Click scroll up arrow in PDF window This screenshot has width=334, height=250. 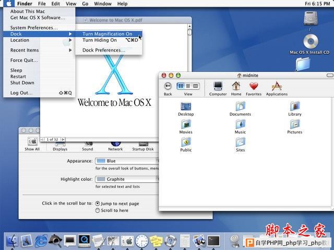tap(189, 27)
